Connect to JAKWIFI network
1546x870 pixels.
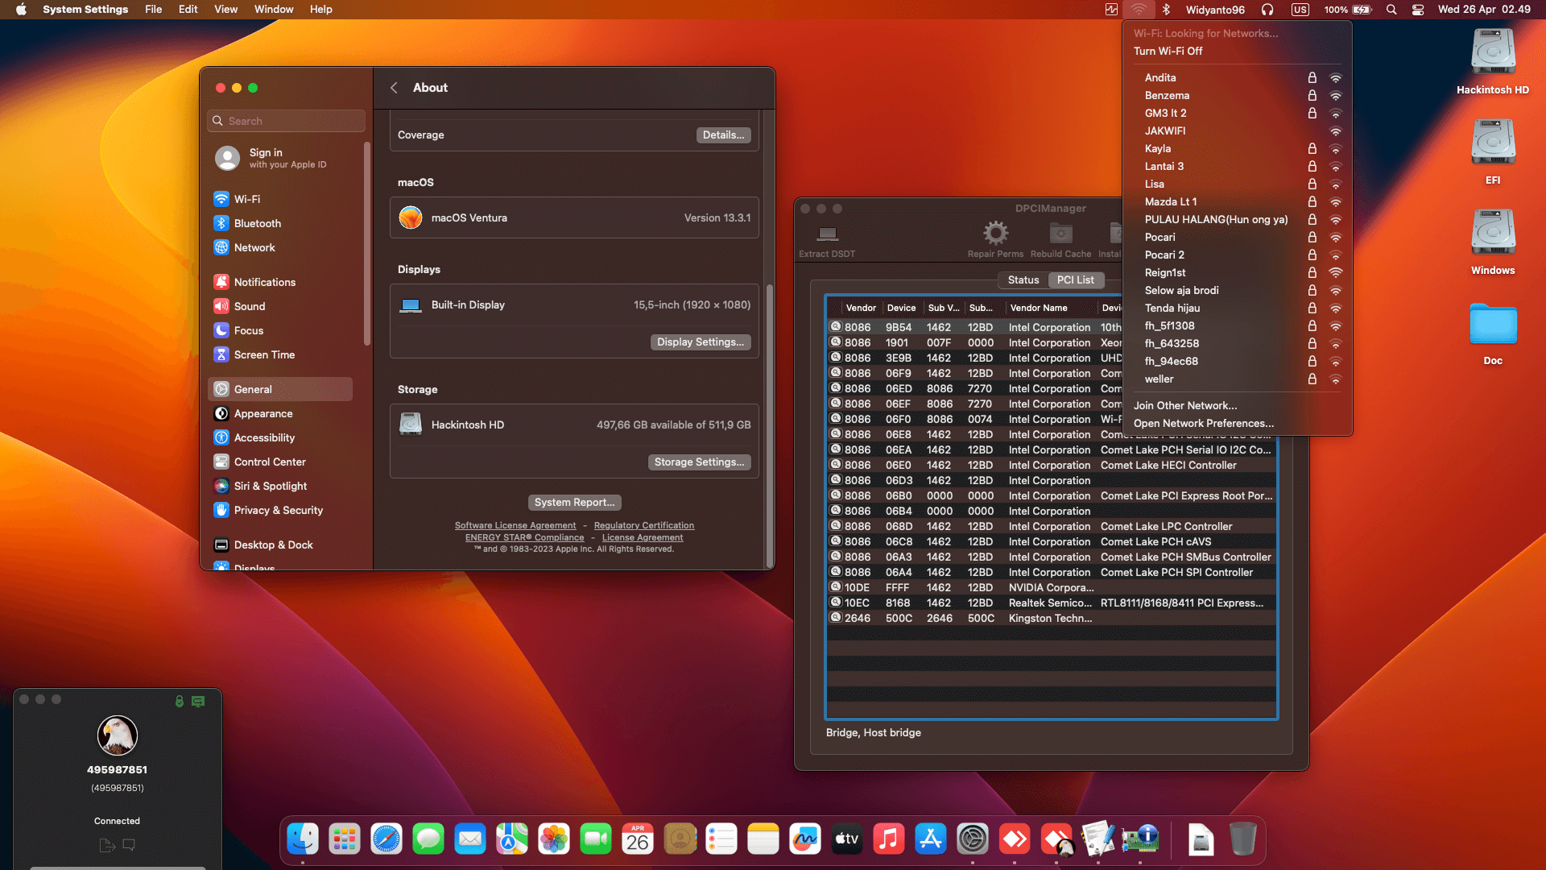[1238, 130]
